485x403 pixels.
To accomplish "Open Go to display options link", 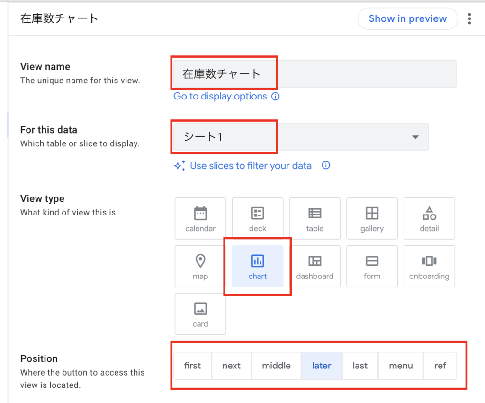I will (220, 97).
